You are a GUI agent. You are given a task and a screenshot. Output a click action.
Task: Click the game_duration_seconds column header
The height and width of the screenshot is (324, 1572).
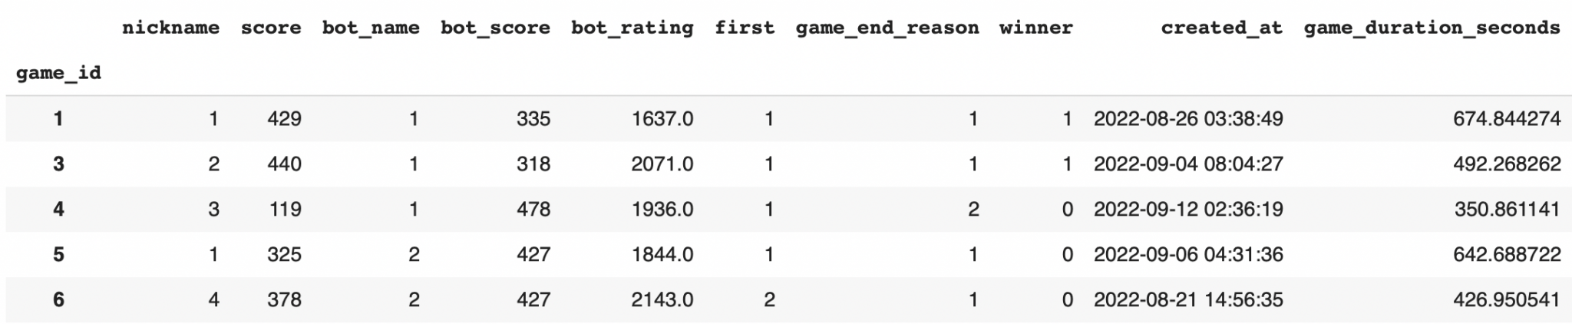1432,28
